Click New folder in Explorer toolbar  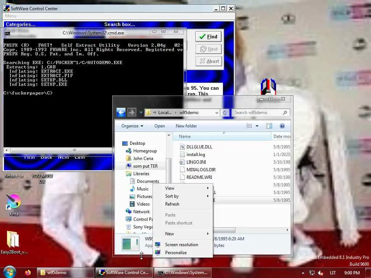[x=186, y=126]
